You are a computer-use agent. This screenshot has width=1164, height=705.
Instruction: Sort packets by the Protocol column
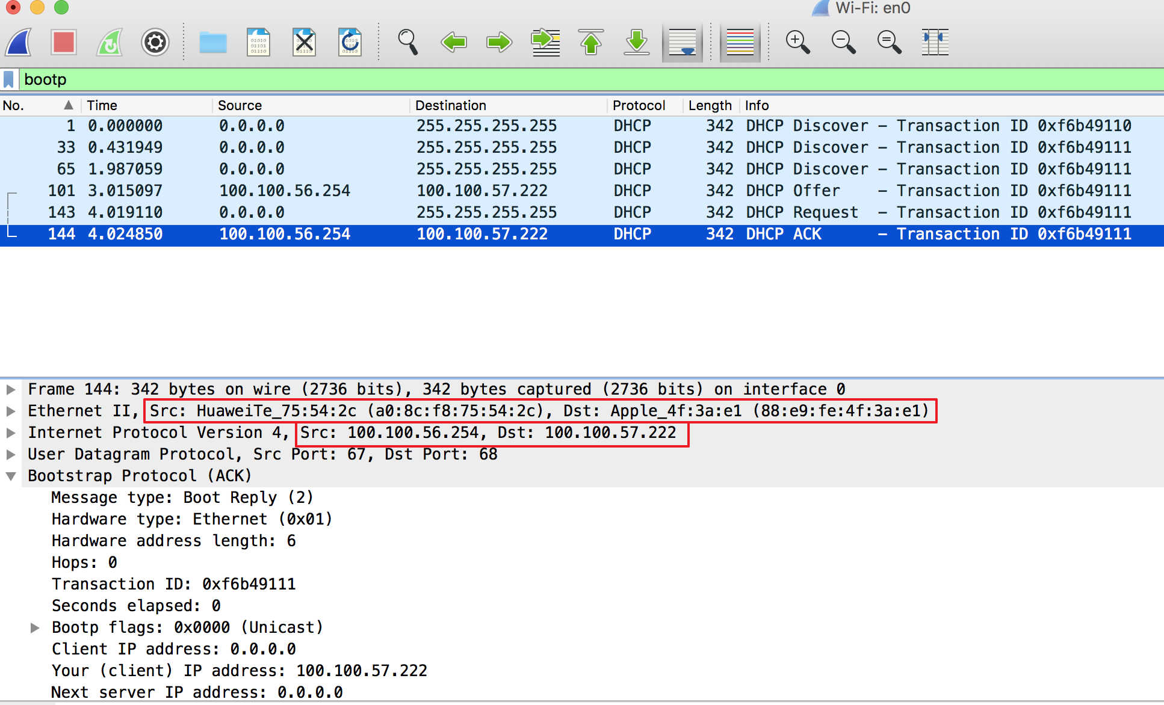pos(639,105)
